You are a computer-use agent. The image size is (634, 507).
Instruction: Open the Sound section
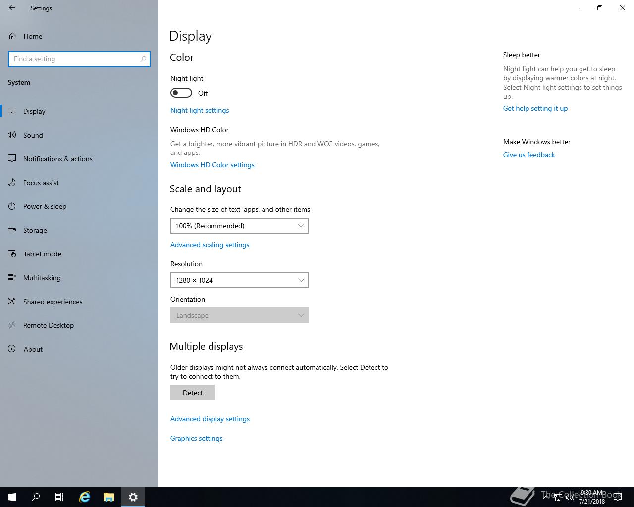(79, 135)
